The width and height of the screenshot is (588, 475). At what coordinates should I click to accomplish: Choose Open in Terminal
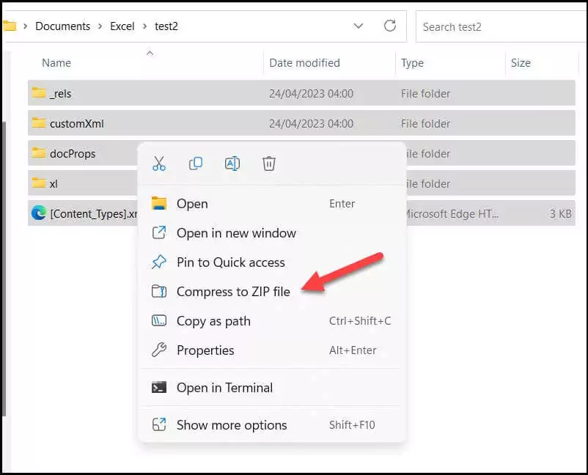(224, 388)
